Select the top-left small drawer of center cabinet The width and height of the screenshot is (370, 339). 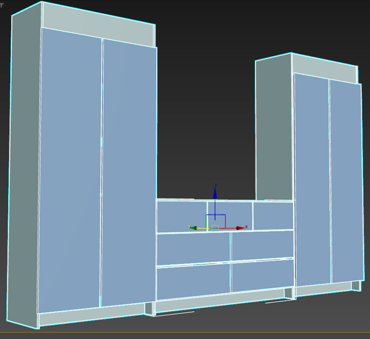pyautogui.click(x=181, y=216)
